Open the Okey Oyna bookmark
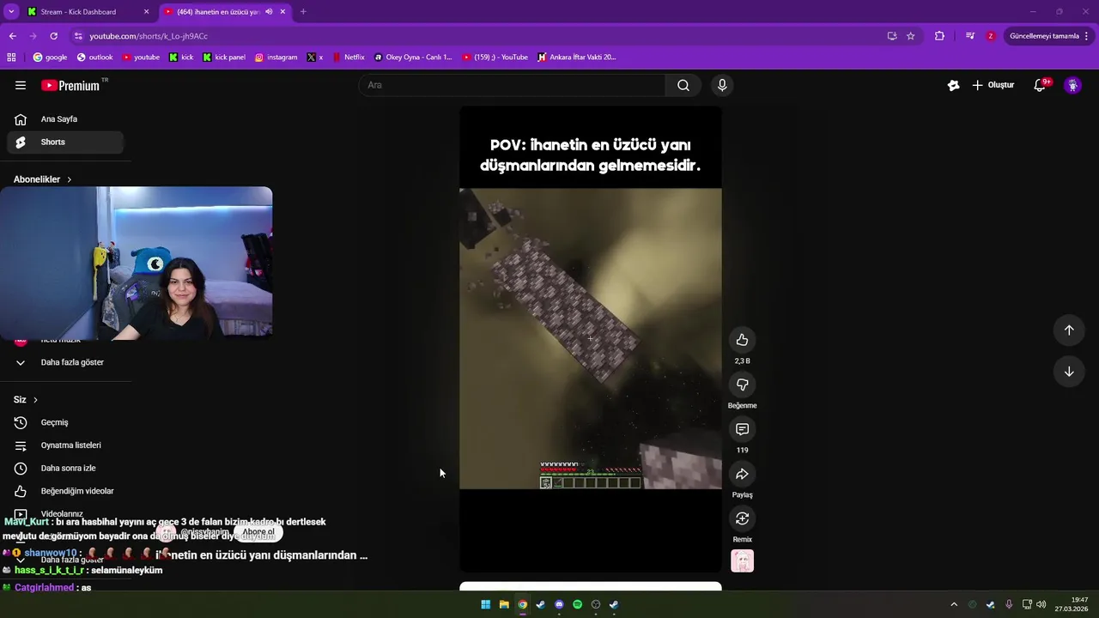The width and height of the screenshot is (1099, 618). [413, 58]
